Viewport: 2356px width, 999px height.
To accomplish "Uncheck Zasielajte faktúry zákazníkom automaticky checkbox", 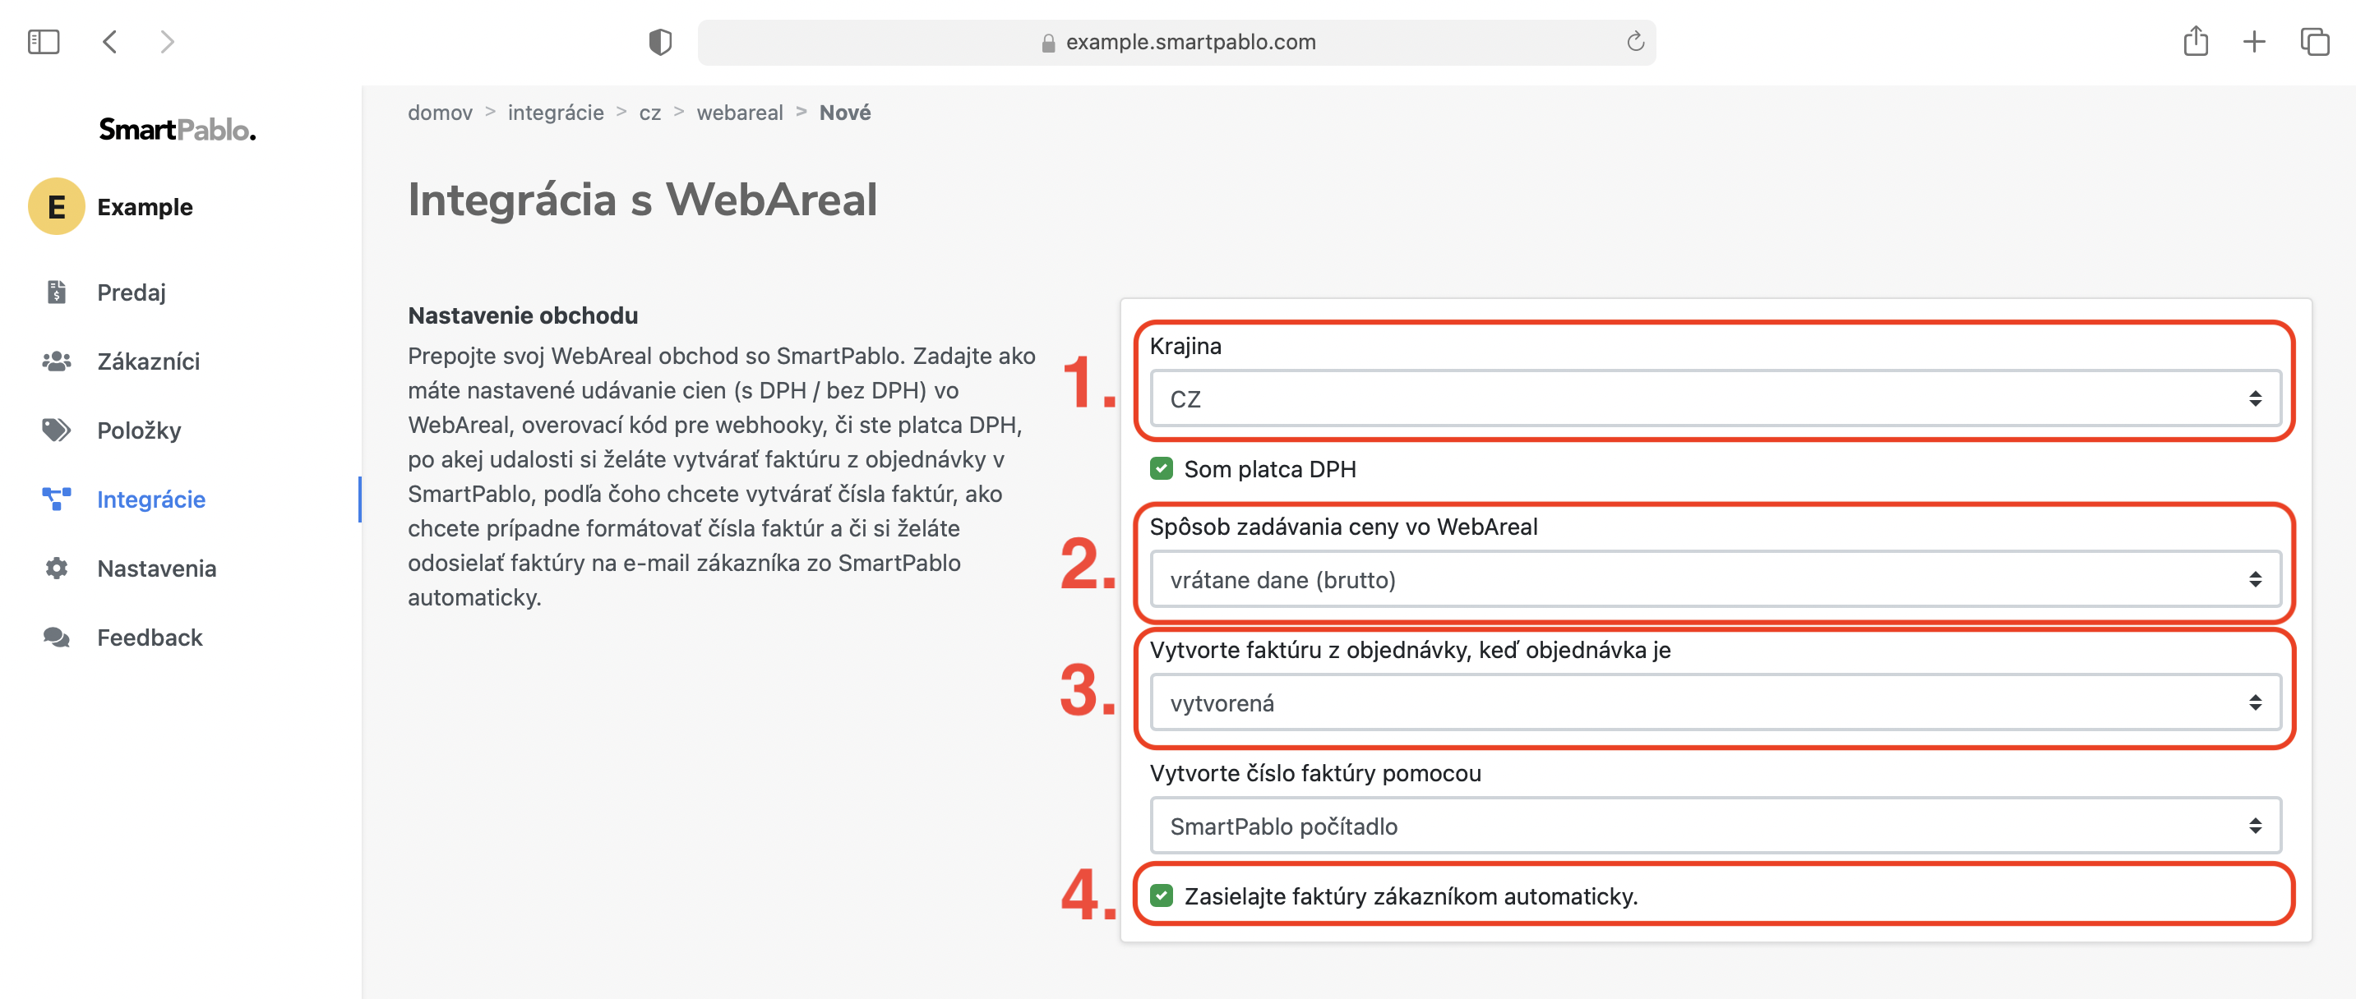I will tap(1162, 895).
